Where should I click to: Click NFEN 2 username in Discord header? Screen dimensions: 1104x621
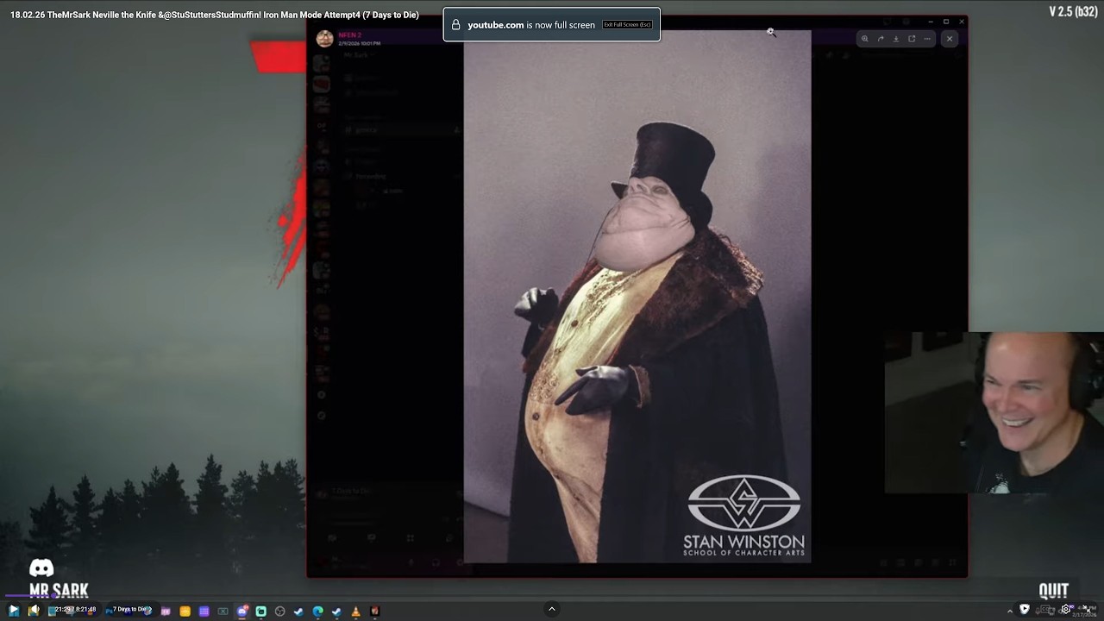349,34
